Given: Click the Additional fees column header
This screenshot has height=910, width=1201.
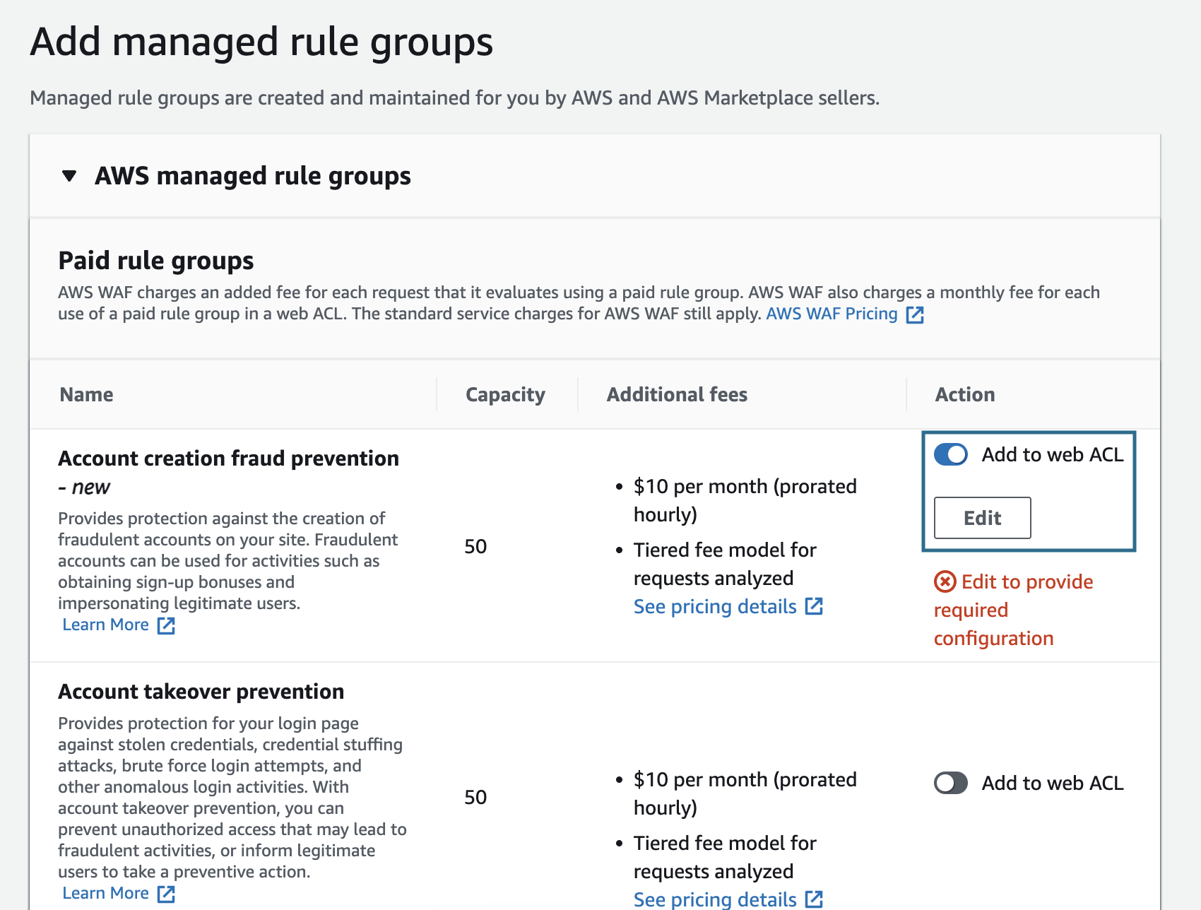Looking at the screenshot, I should (677, 394).
